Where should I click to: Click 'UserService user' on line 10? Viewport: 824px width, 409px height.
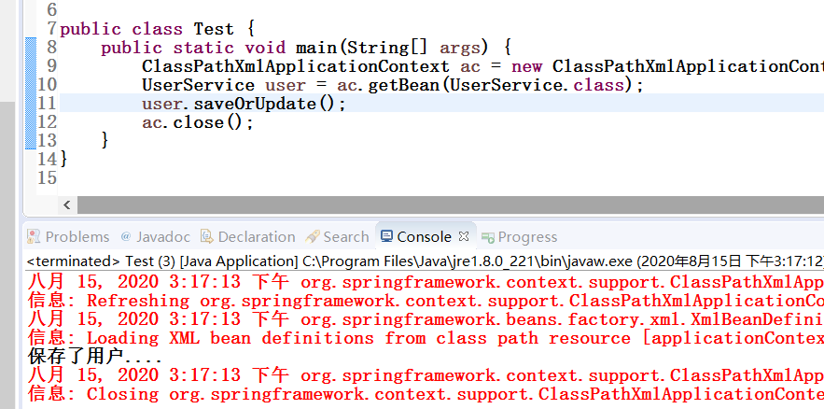[223, 85]
